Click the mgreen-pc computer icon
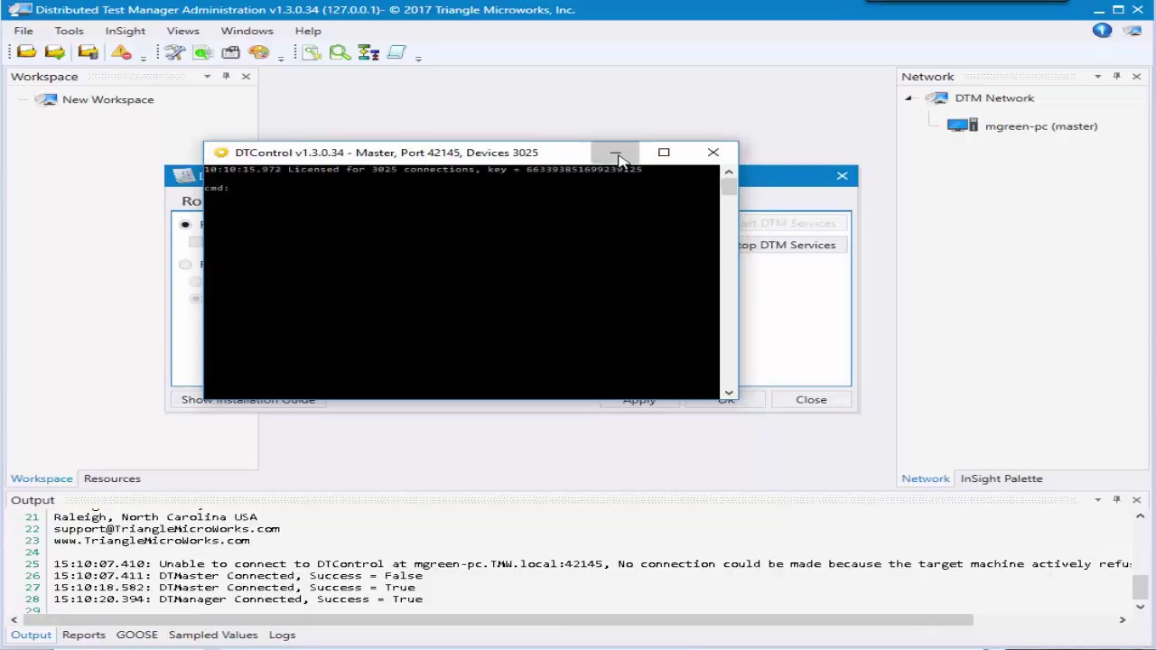This screenshot has height=650, width=1156. (x=963, y=125)
